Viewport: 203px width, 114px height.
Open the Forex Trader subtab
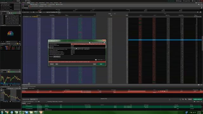[34, 4]
